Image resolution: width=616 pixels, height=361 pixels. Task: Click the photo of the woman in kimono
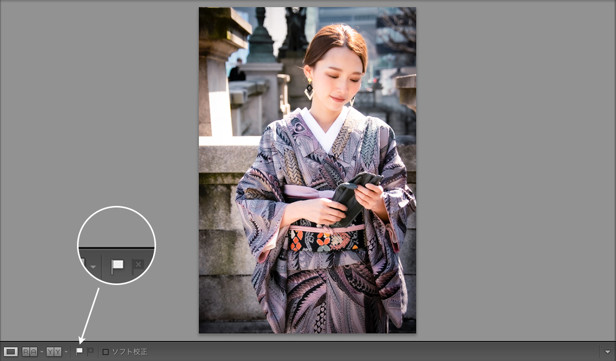click(x=307, y=169)
